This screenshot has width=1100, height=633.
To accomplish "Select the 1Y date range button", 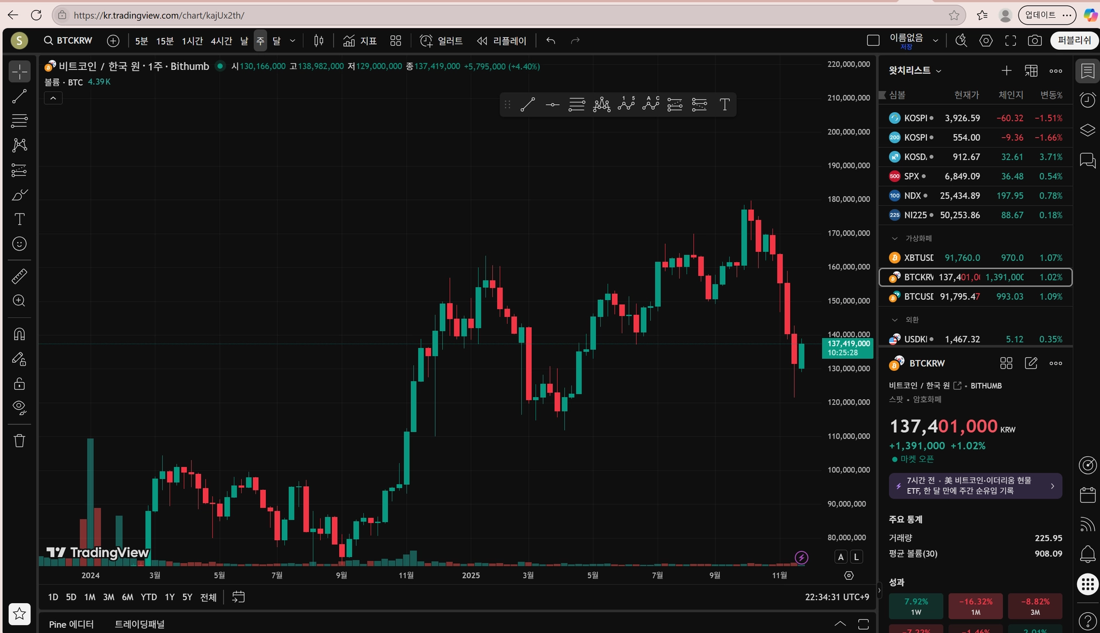I will [x=170, y=597].
